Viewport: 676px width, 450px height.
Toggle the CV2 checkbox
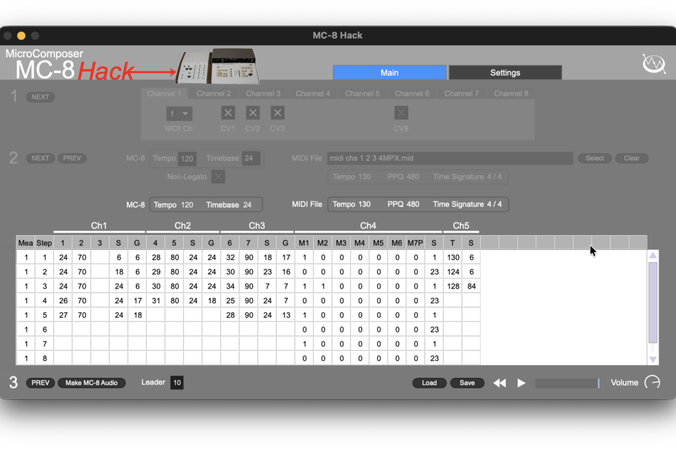click(x=253, y=114)
